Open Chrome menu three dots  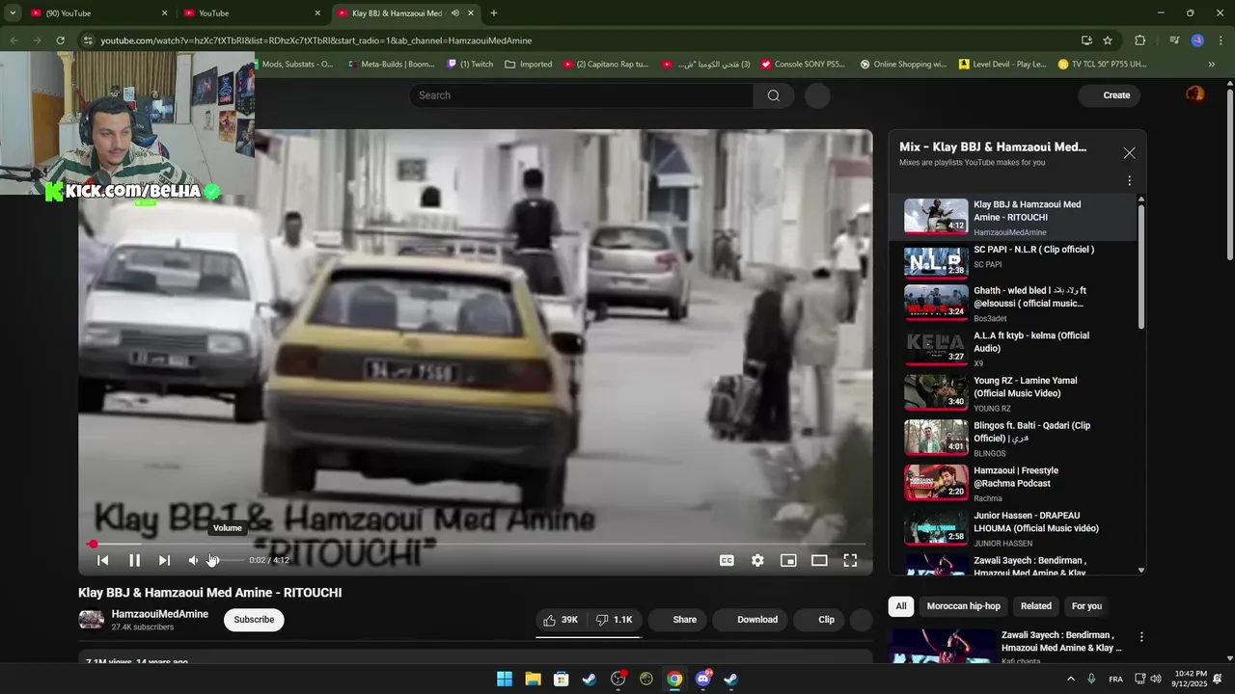1221,40
